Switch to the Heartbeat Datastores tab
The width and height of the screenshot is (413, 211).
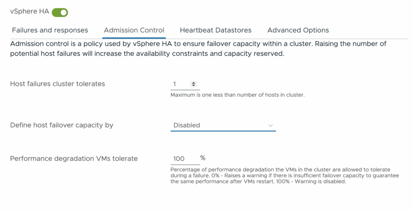[x=215, y=30]
